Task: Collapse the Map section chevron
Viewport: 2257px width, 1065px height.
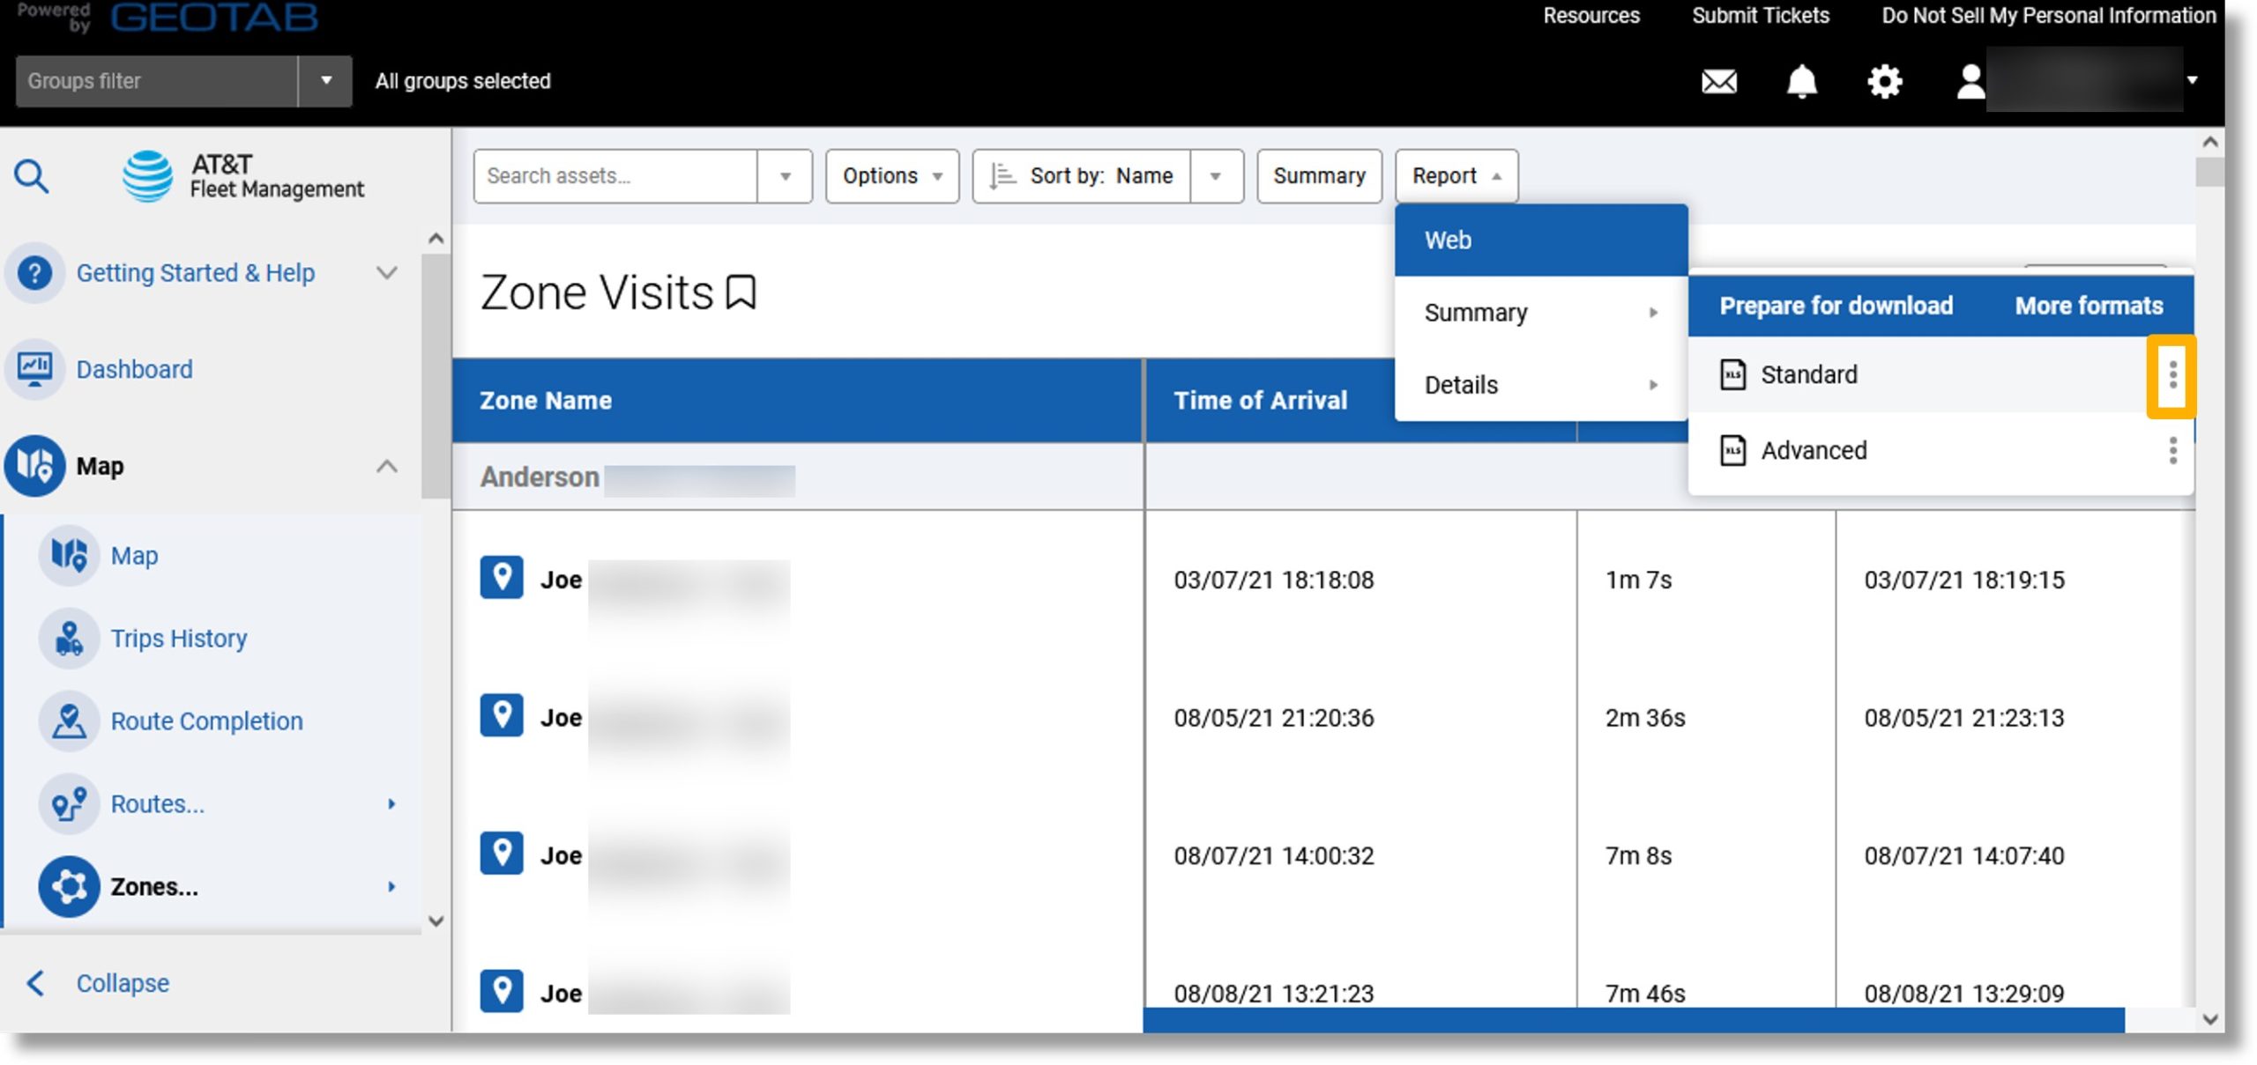Action: point(386,466)
